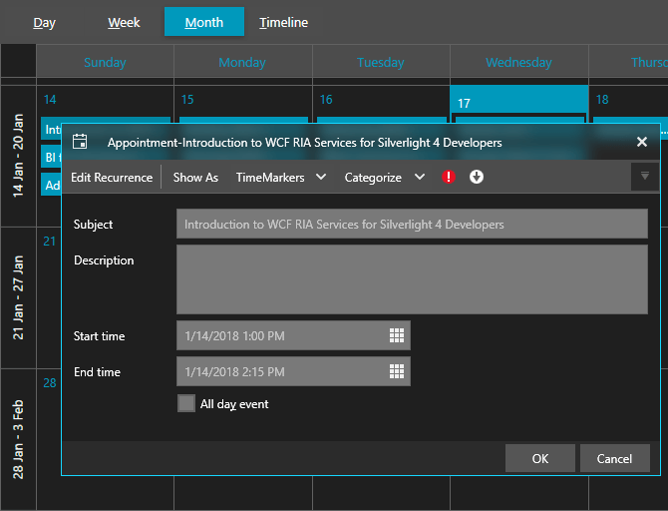
Task: Click Edit Recurrence
Action: click(112, 178)
